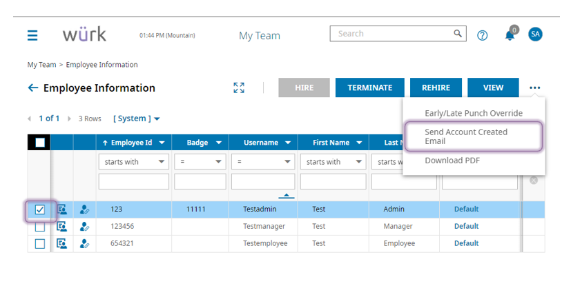Image resolution: width=571 pixels, height=288 pixels.
Task: Click badge value 11111
Action: point(195,209)
